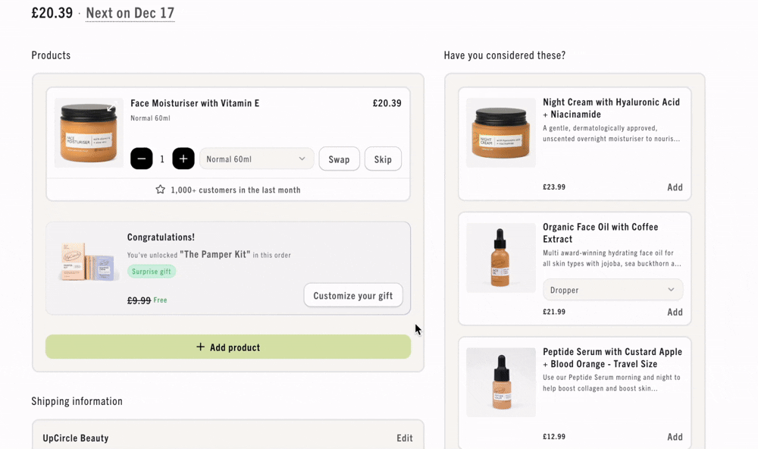Click the Surprise gift badge
758x449 pixels.
point(152,272)
